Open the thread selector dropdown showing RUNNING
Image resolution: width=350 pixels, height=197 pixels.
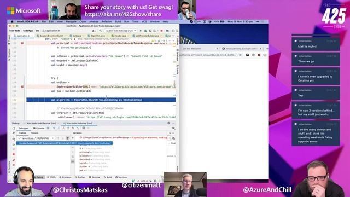tap(36, 138)
